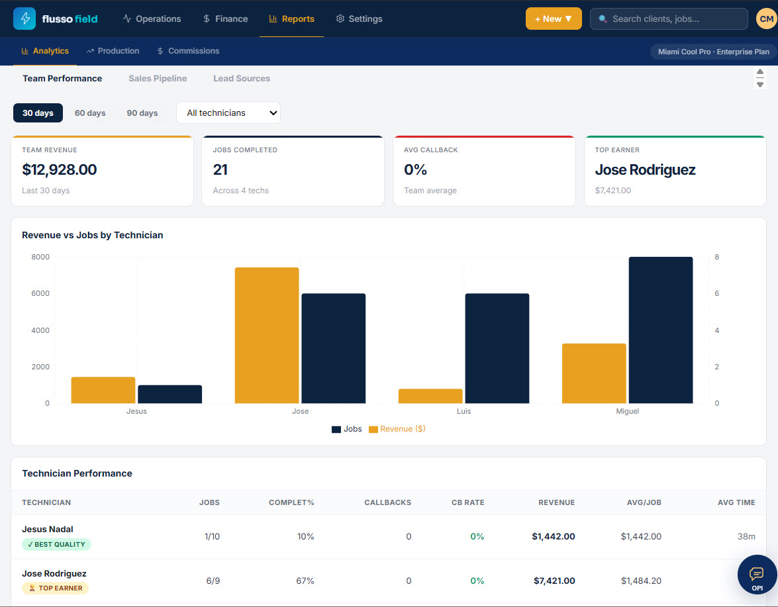
Task: Sort by the REVENUE column header
Action: (x=557, y=502)
